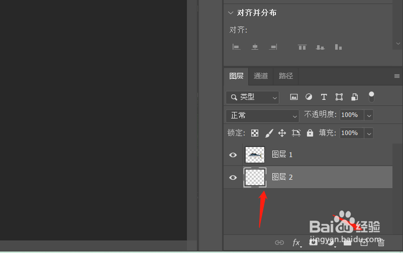Add layer mask icon
Viewport: 403px width, 253px height.
pyautogui.click(x=313, y=242)
